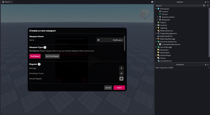Select the Teams row label
Viewport: 210px width, 115px height.
[163, 58]
